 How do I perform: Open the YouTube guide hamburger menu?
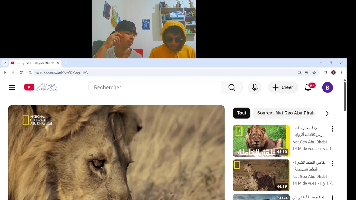(12, 87)
